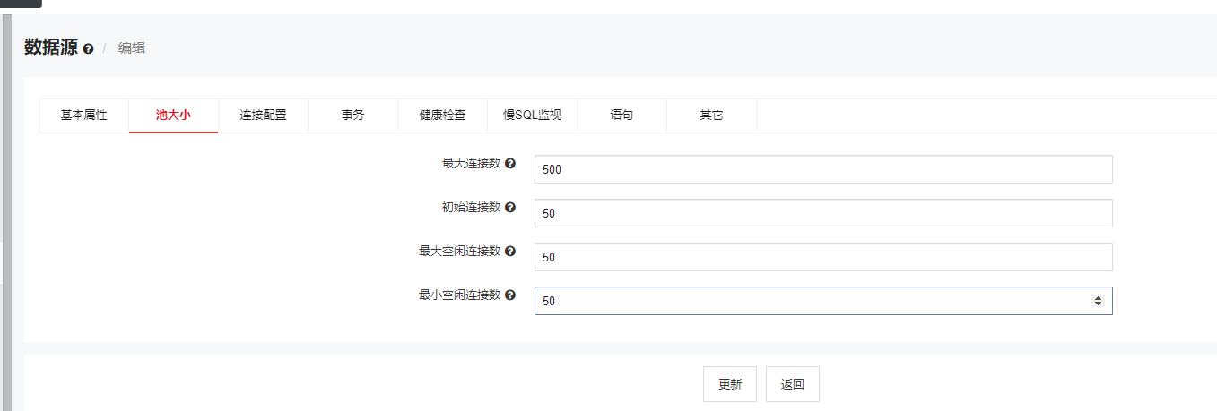Click the 更新 button
This screenshot has height=411, width=1217.
[x=730, y=384]
